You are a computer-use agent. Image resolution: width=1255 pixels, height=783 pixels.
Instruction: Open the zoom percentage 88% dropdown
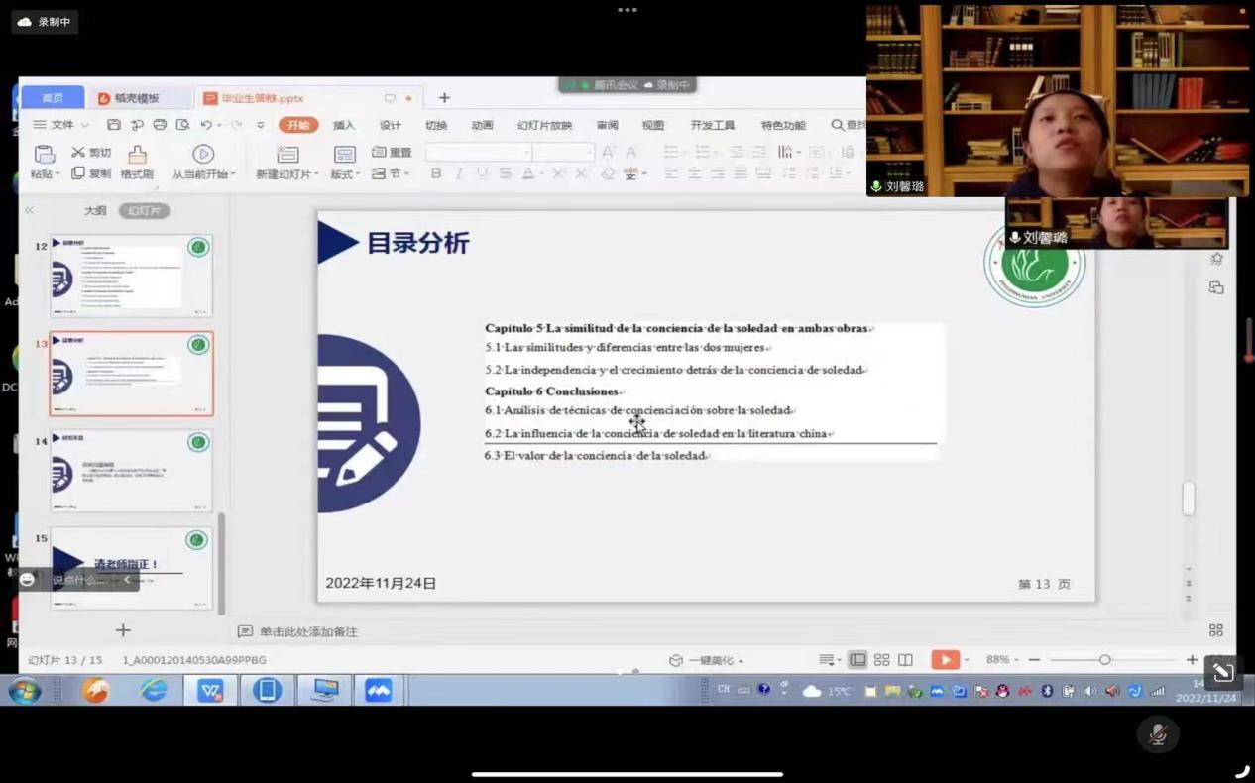pyautogui.click(x=1001, y=660)
